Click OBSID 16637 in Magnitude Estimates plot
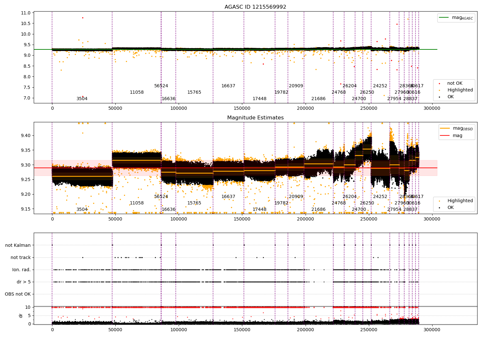482x337 pixels. 228,197
